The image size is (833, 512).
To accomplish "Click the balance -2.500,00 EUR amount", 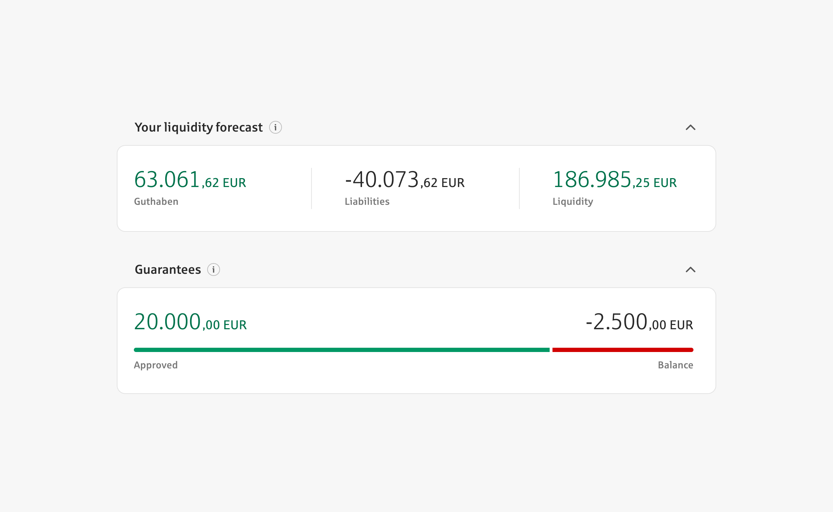I will 639,322.
